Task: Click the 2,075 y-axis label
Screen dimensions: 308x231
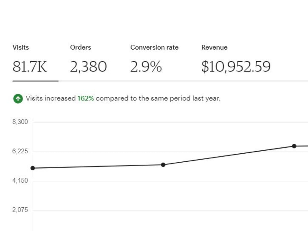Action: click(20, 210)
